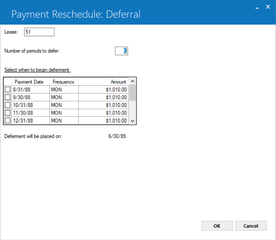Tick the checkbox for payment date 11/30/88
276x240 pixels.
[8, 113]
